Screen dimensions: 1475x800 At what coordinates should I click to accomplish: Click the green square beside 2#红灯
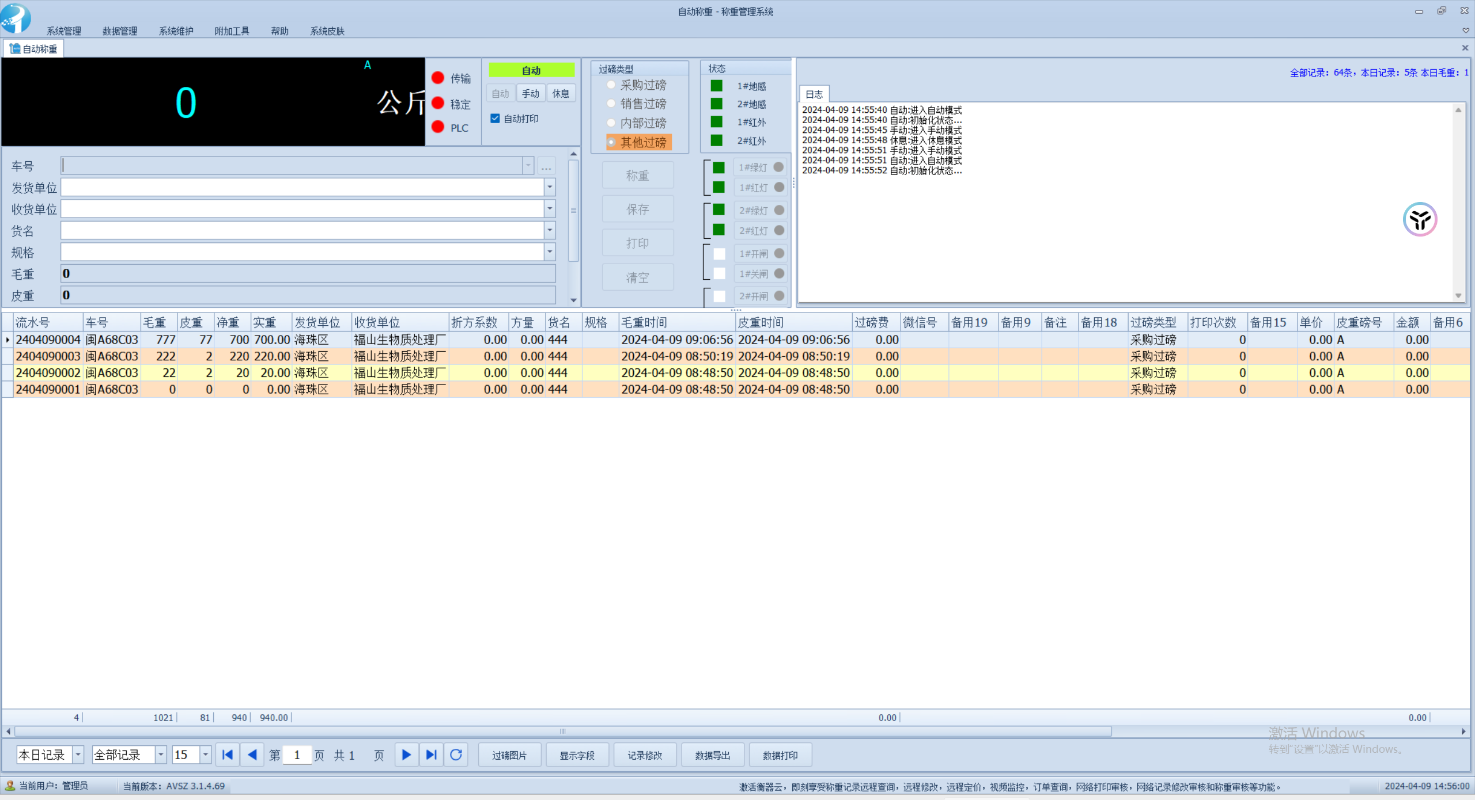click(x=718, y=230)
